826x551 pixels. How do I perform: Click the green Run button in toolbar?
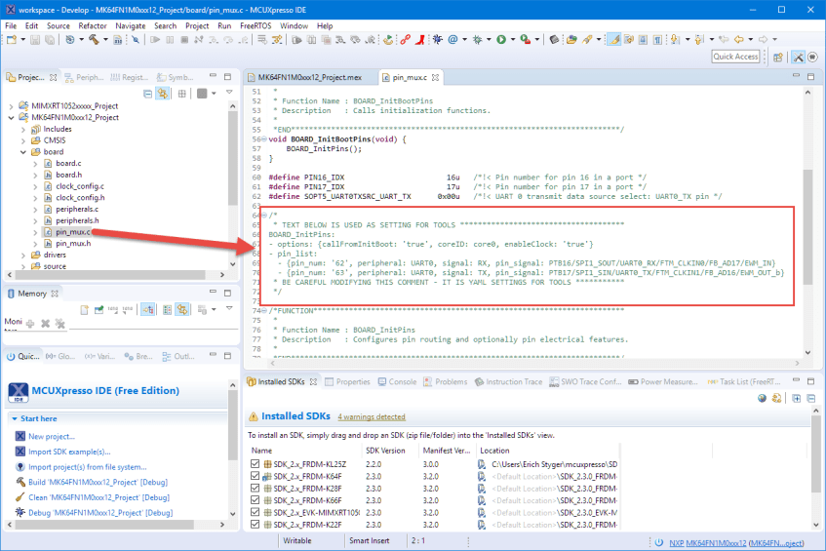[501, 40]
